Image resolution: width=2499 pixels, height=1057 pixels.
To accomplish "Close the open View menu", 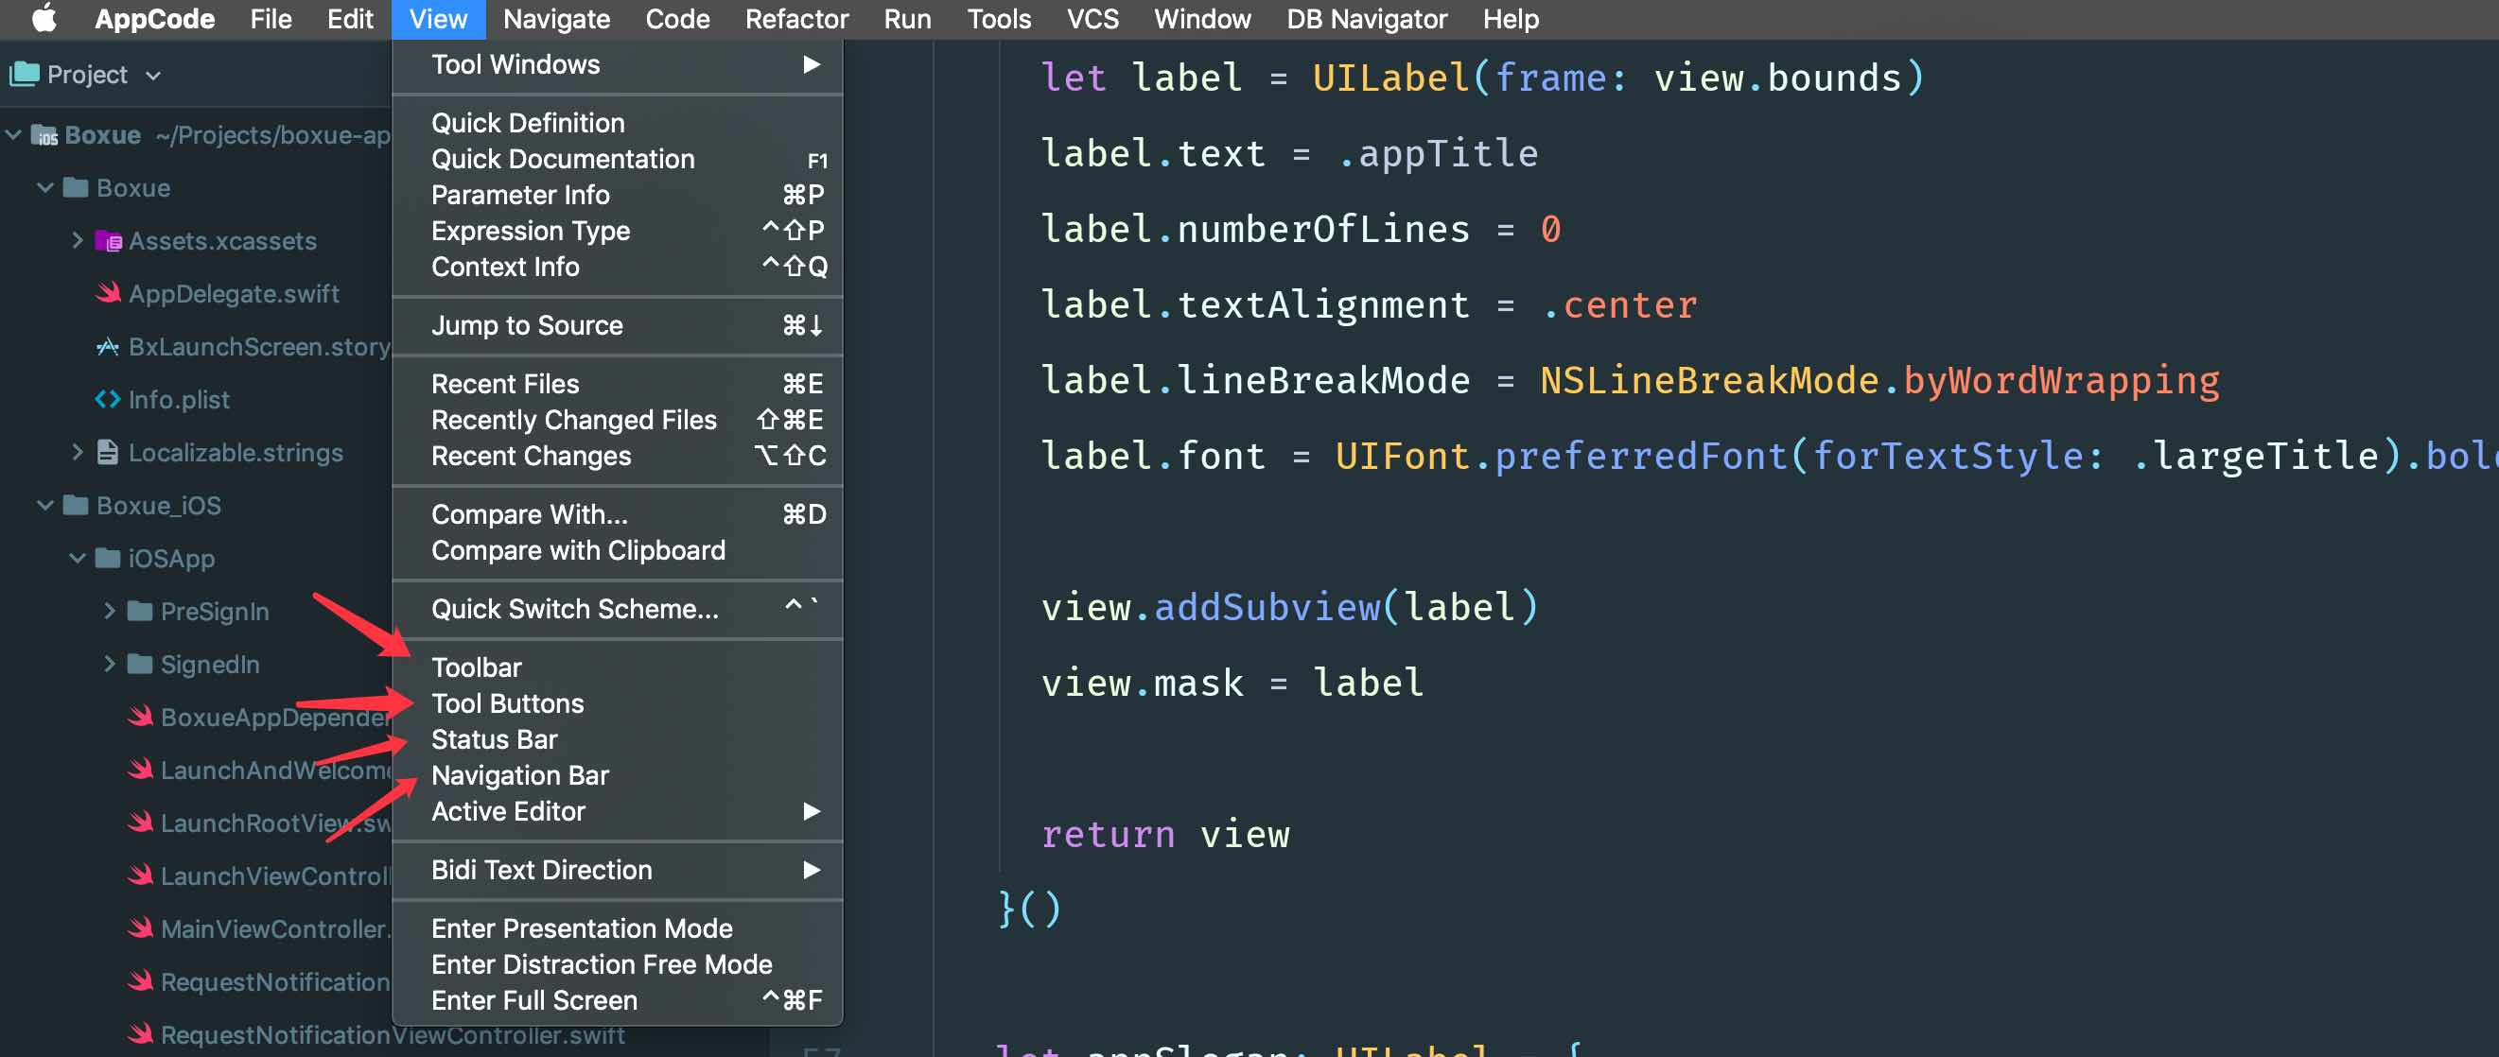I will pos(438,18).
